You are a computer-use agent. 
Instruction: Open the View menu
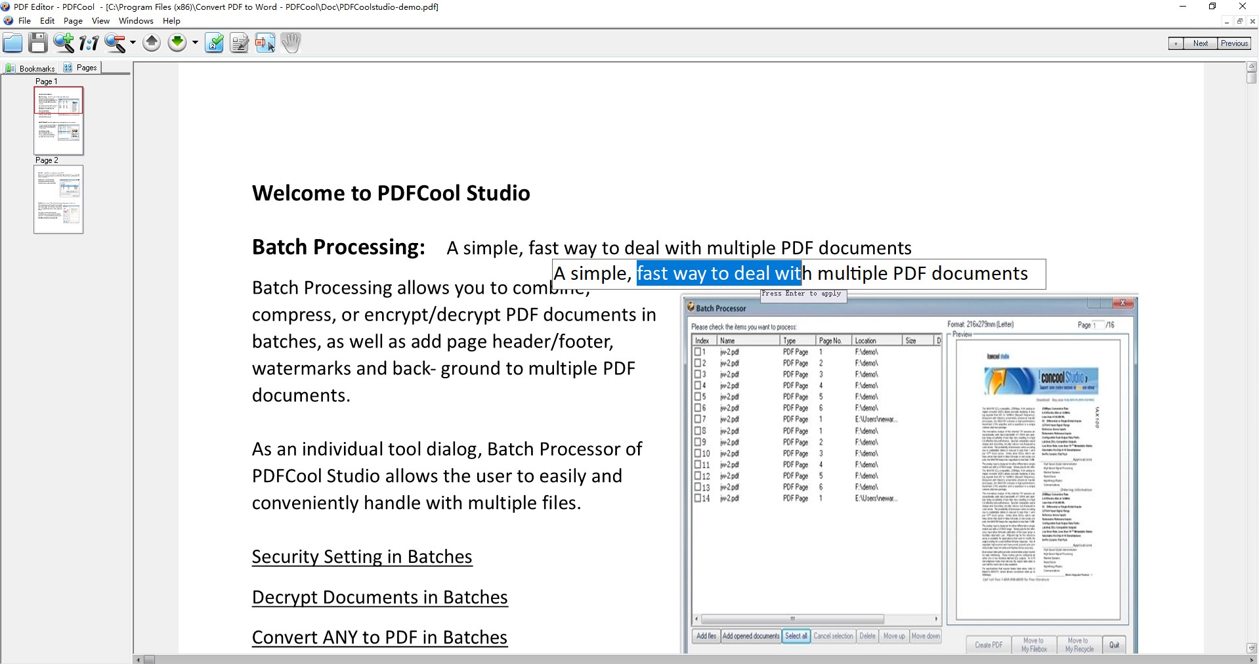[100, 21]
